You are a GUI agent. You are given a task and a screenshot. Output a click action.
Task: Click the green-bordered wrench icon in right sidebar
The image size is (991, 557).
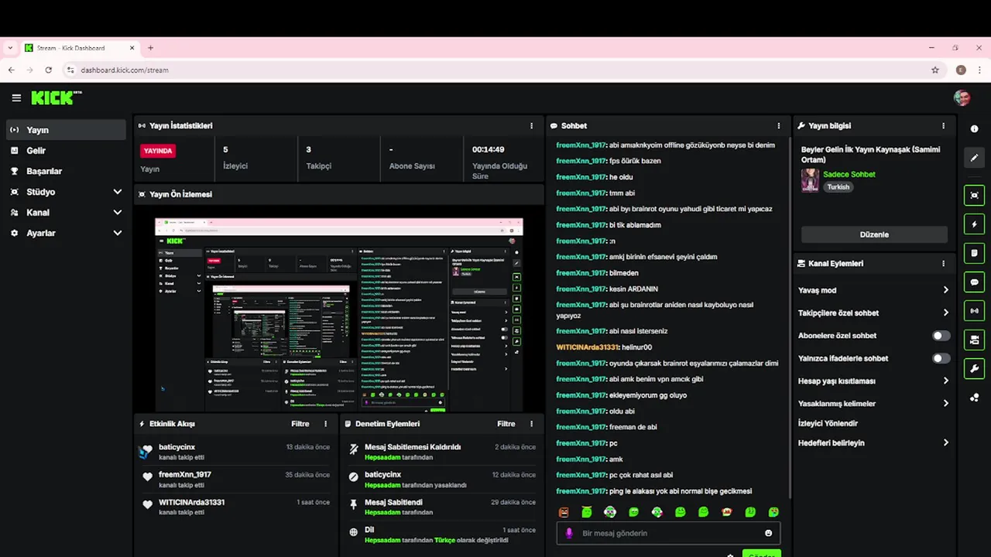click(974, 368)
